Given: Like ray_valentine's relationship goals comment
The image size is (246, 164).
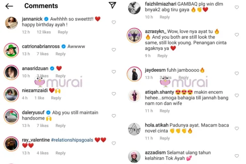Looking at the screenshot, I should (x=114, y=143).
